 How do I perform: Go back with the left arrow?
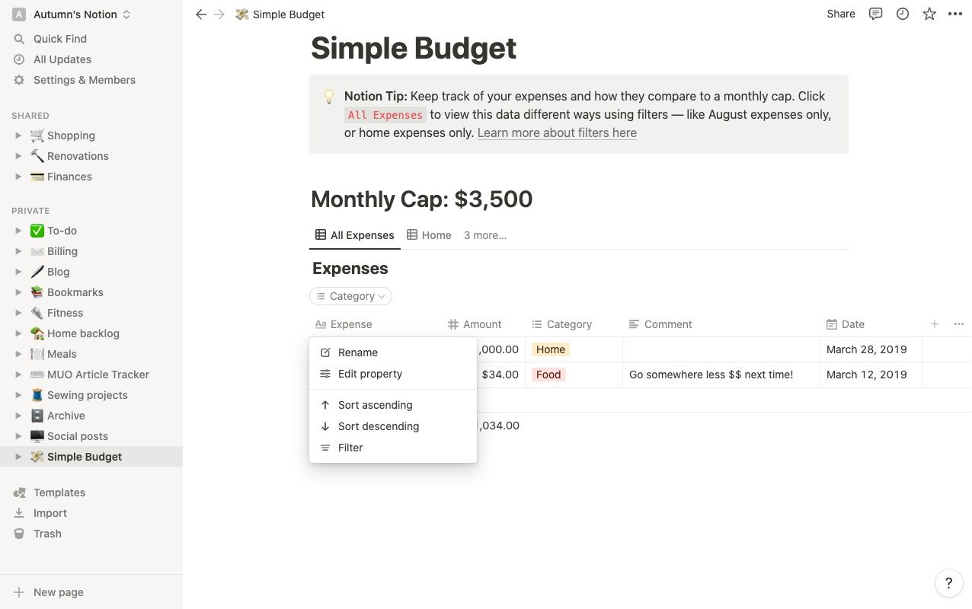click(x=201, y=14)
